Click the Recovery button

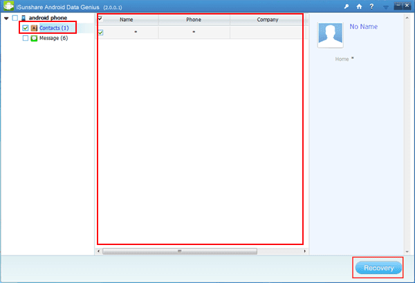click(x=378, y=268)
